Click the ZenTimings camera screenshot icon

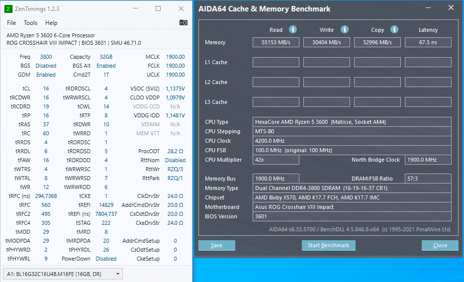point(183,22)
